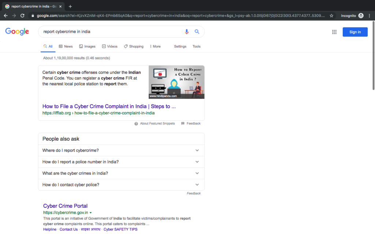Screen dimensions: 375x234
Task: Click the 'People also ask' heading
Action: tap(61, 139)
